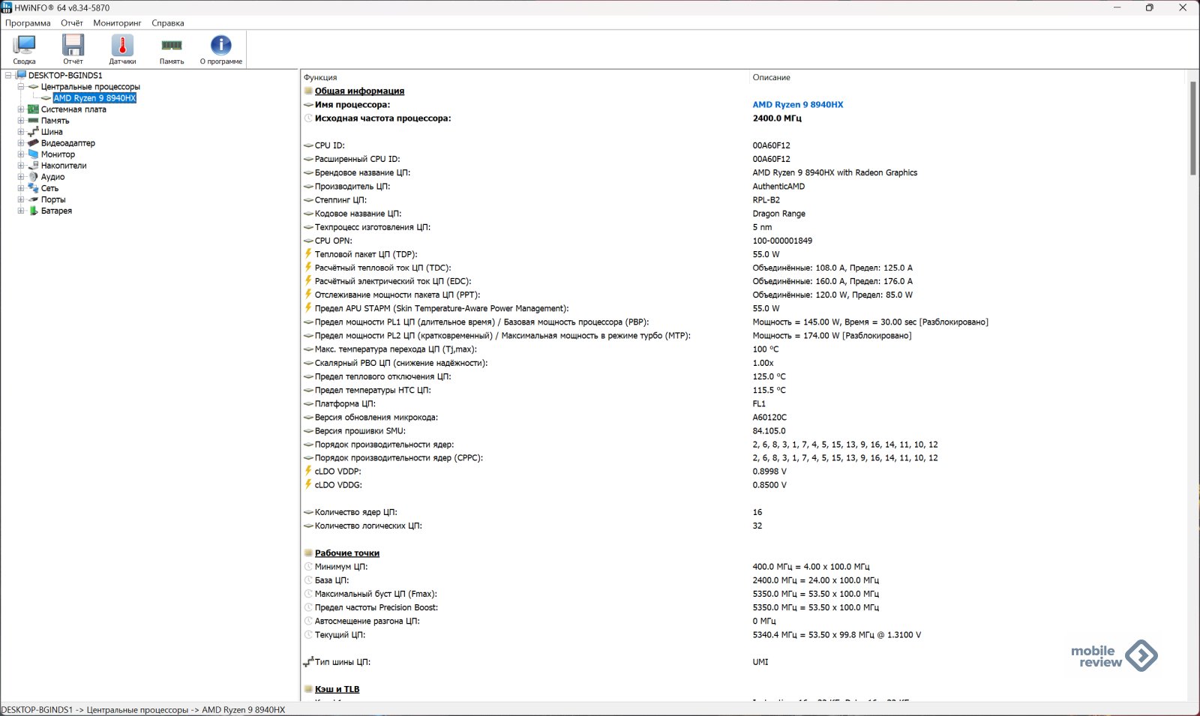Expand the Системная плата tree node
The image size is (1200, 716).
tap(21, 109)
